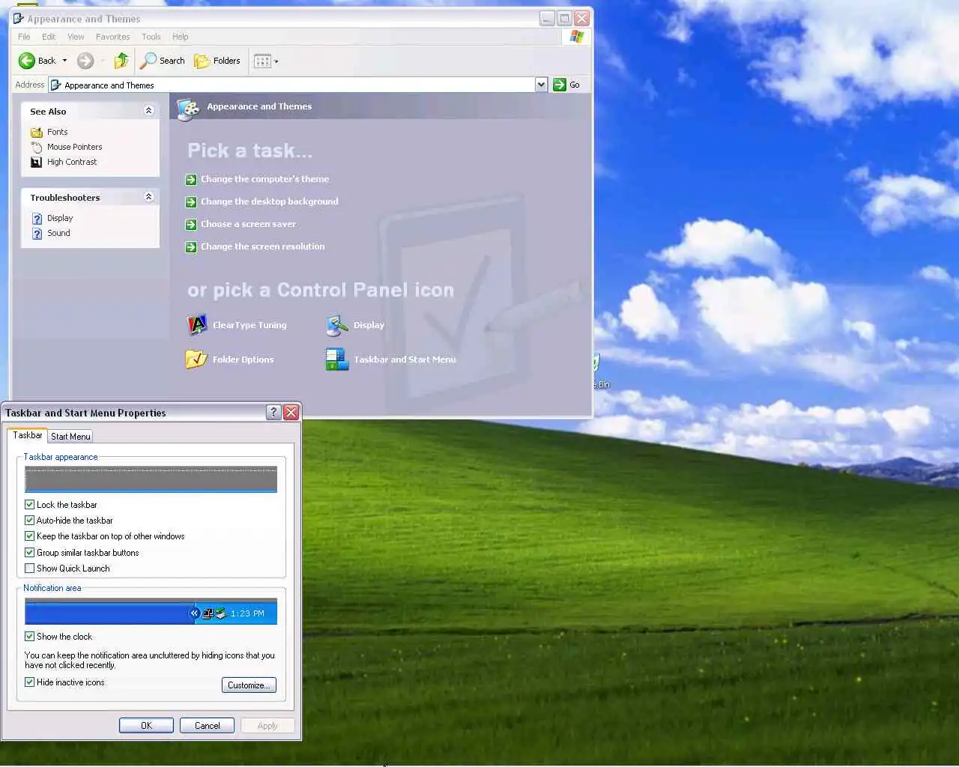Click arrow beside Change the desktop background
Screen dimensions: 959x767
pyautogui.click(x=191, y=201)
